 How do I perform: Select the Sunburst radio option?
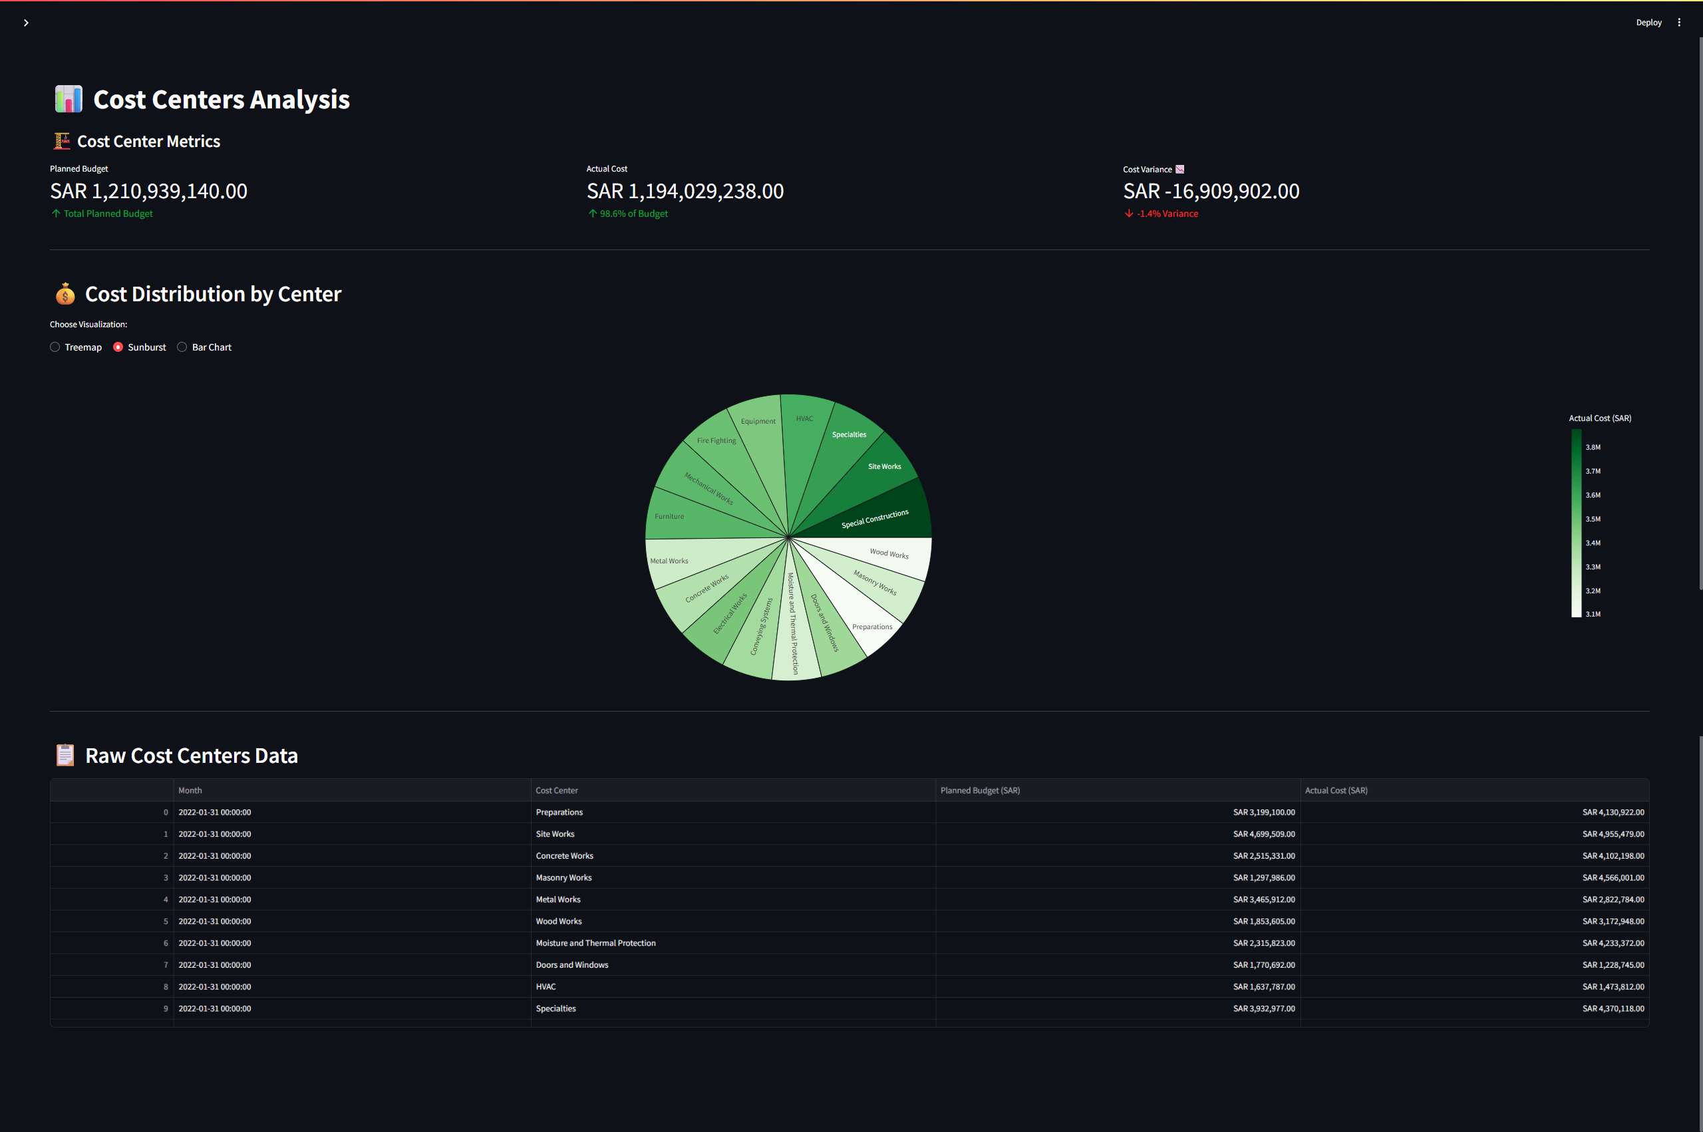[x=139, y=347]
